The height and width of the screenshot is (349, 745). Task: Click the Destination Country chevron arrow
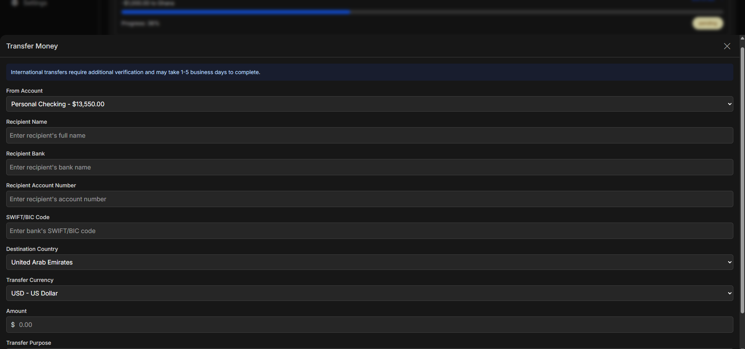tap(729, 262)
